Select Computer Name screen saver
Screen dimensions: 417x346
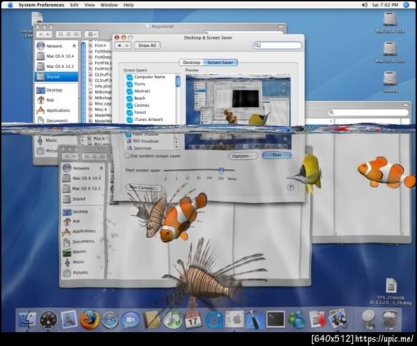tap(150, 77)
